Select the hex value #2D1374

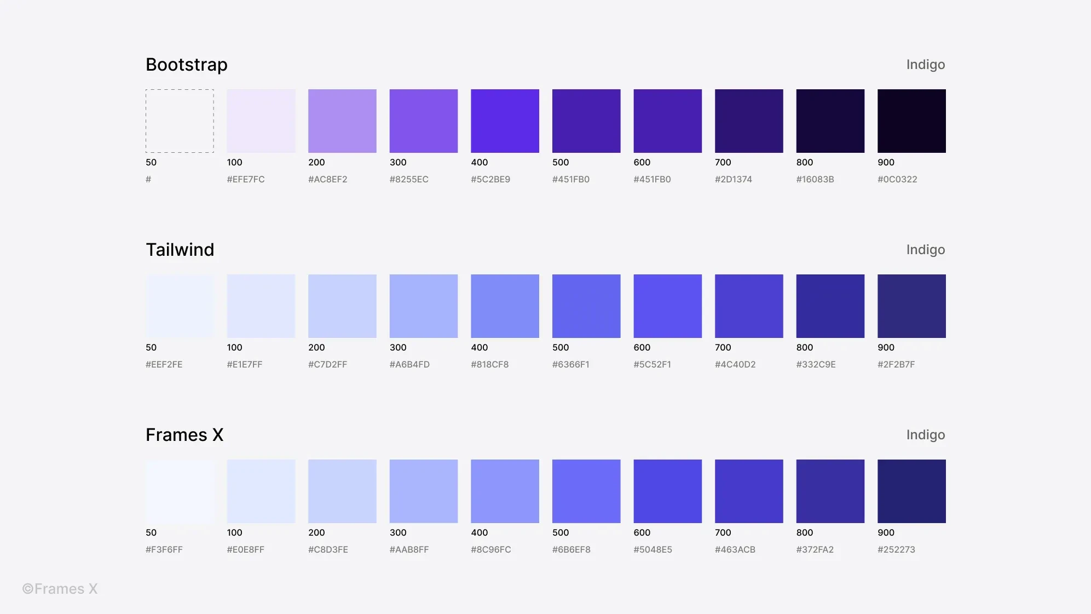734,179
